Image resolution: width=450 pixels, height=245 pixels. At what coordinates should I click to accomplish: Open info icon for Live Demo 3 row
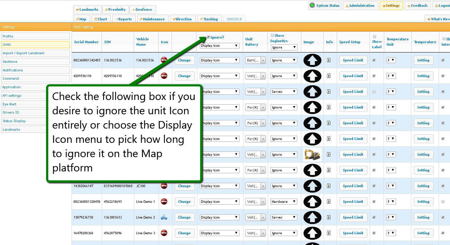coord(329,233)
